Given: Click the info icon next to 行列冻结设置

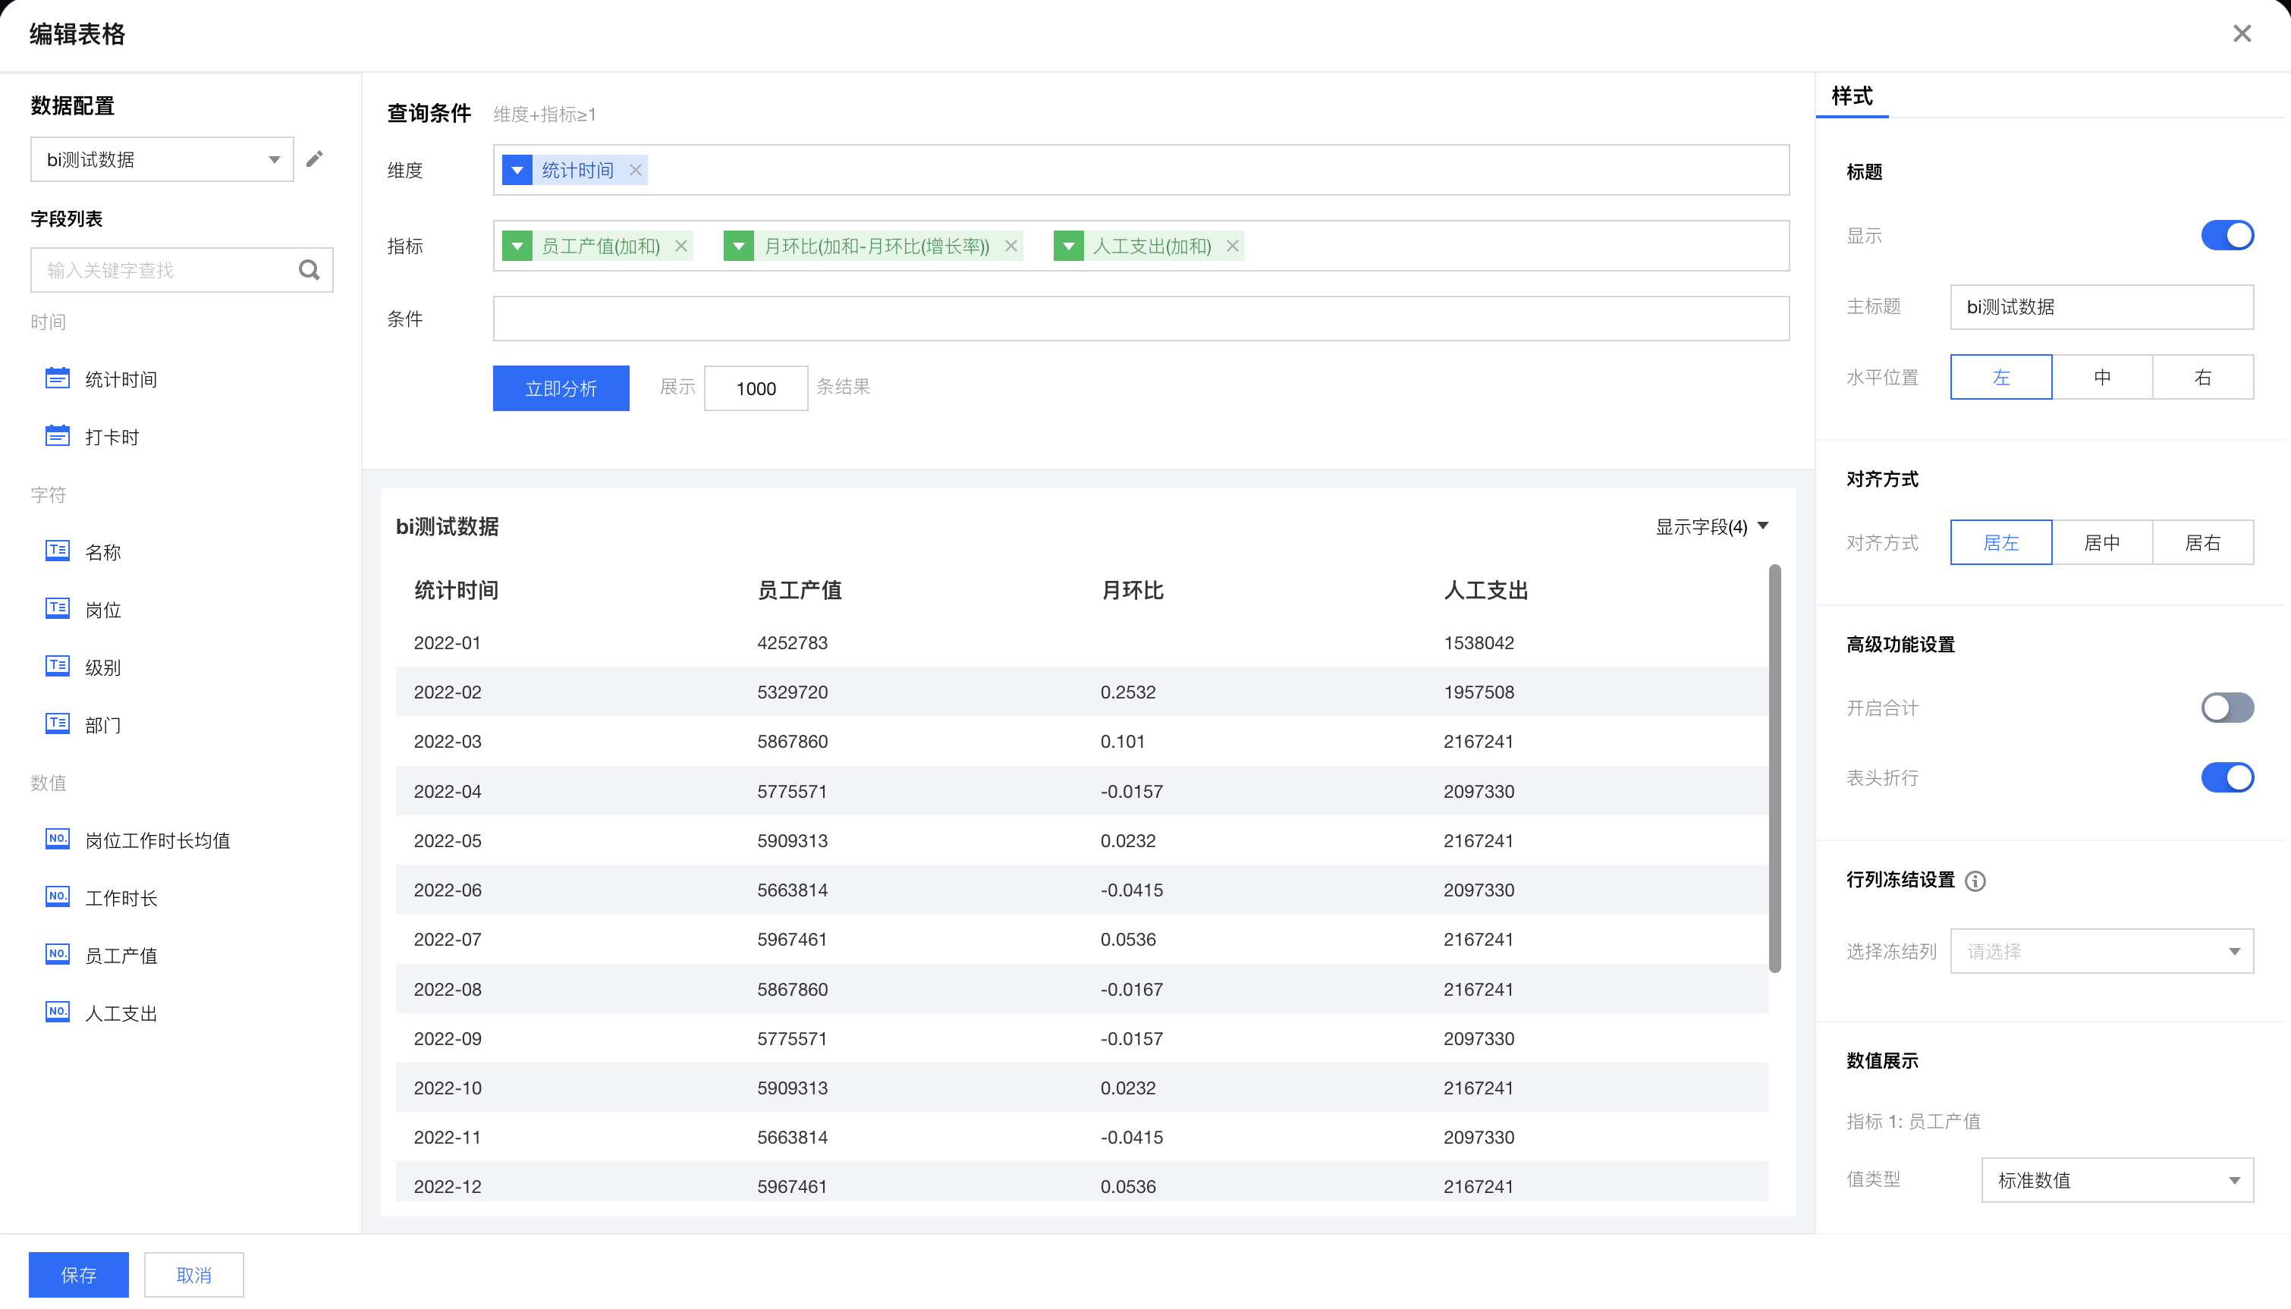Looking at the screenshot, I should (x=1975, y=881).
